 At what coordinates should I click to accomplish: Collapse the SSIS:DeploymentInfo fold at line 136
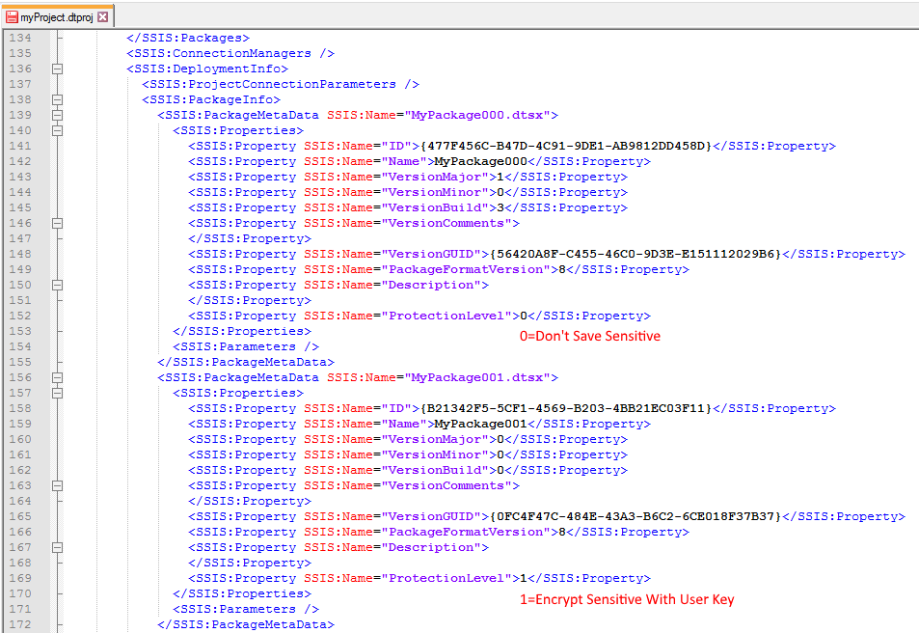coord(57,69)
